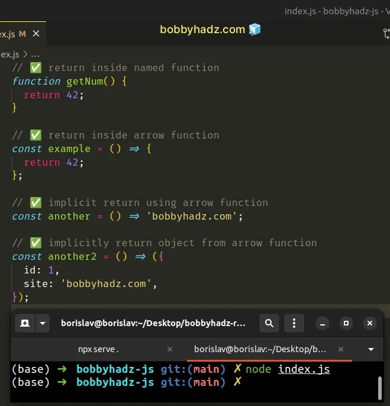Open the terminal three-dot menu
390x406 pixels.
(x=294, y=323)
